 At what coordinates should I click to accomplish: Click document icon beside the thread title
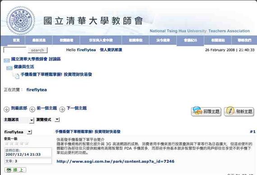16,76
